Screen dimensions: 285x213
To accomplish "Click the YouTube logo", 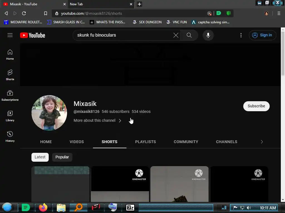I will [33, 35].
